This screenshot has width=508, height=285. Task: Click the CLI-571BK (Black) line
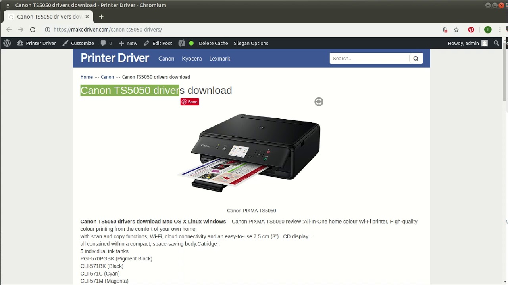pyautogui.click(x=102, y=266)
